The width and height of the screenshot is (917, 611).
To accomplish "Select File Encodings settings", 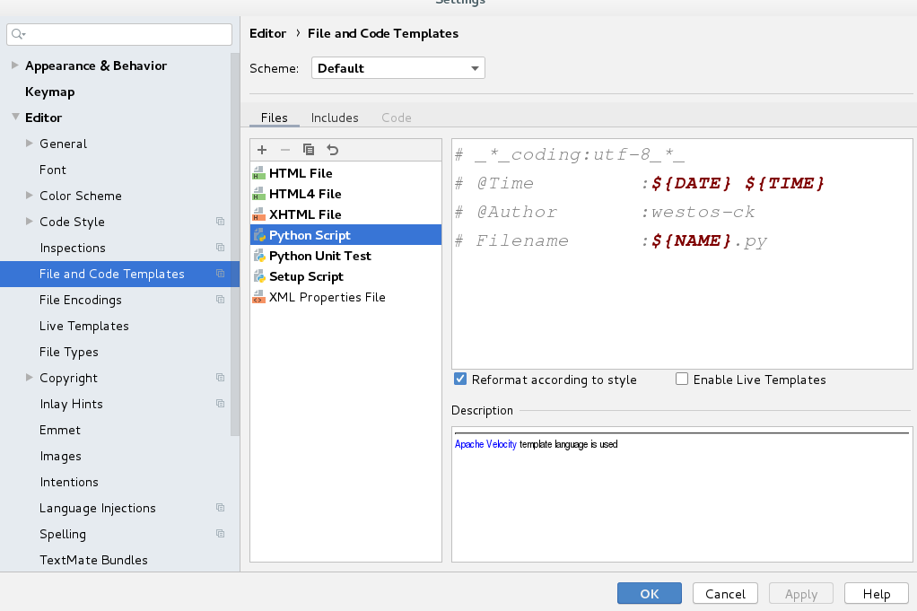I will point(81,300).
